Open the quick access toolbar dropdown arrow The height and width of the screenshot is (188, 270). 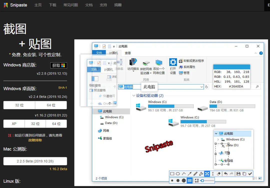tap(114, 47)
